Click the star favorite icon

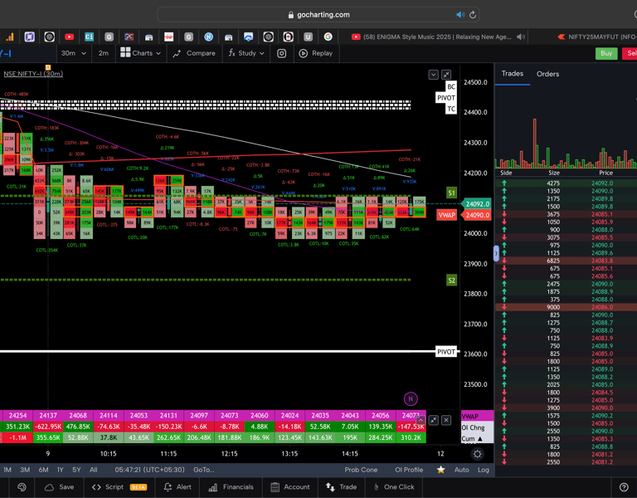click(440, 470)
